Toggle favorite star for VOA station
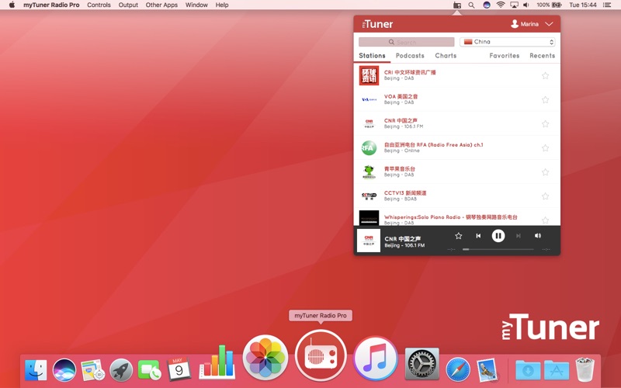Image resolution: width=621 pixels, height=388 pixels. [x=546, y=100]
